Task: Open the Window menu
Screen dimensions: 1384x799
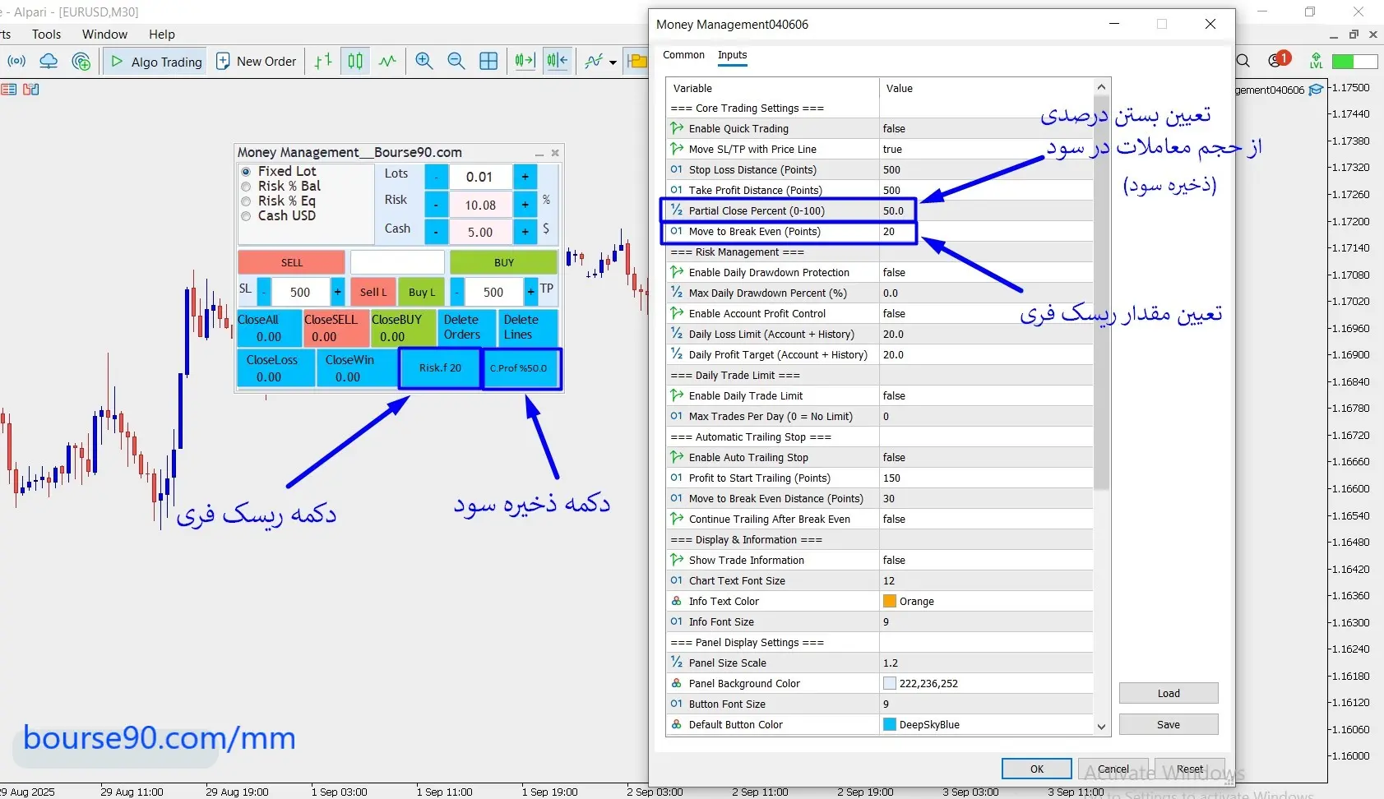Action: pyautogui.click(x=104, y=35)
